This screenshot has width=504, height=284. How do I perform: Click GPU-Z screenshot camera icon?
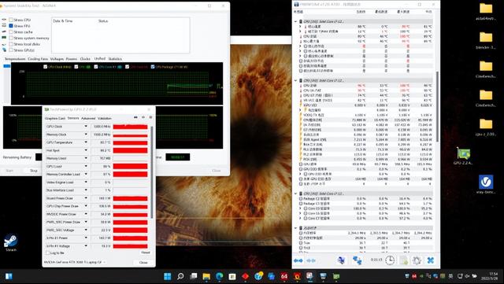tap(135, 117)
